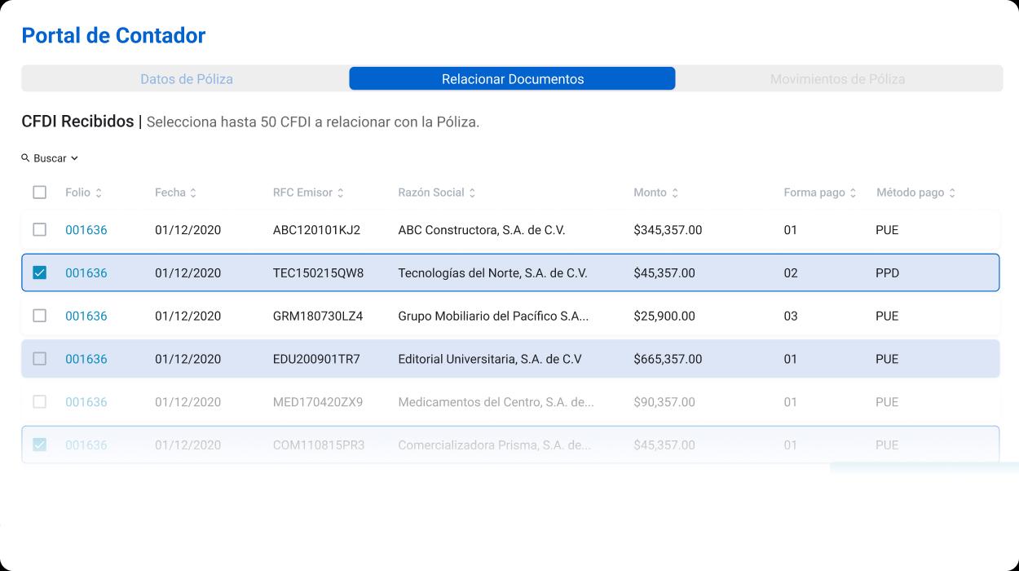The height and width of the screenshot is (571, 1019).
Task: Sort by Folio using its arrows icon
Action: [x=99, y=193]
